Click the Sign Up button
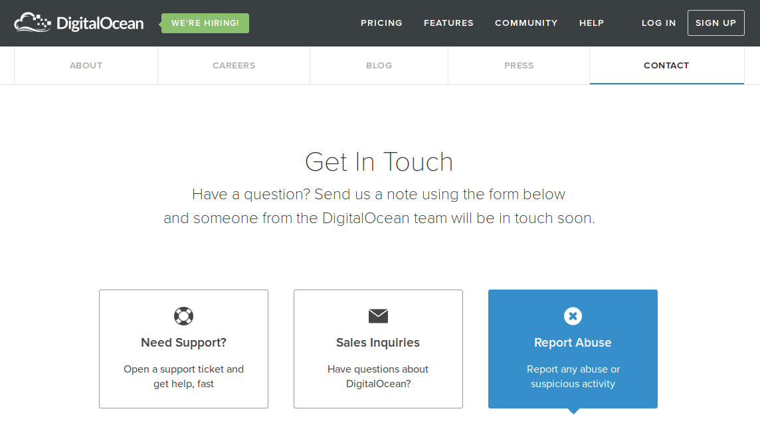This screenshot has width=760, height=437. point(716,23)
